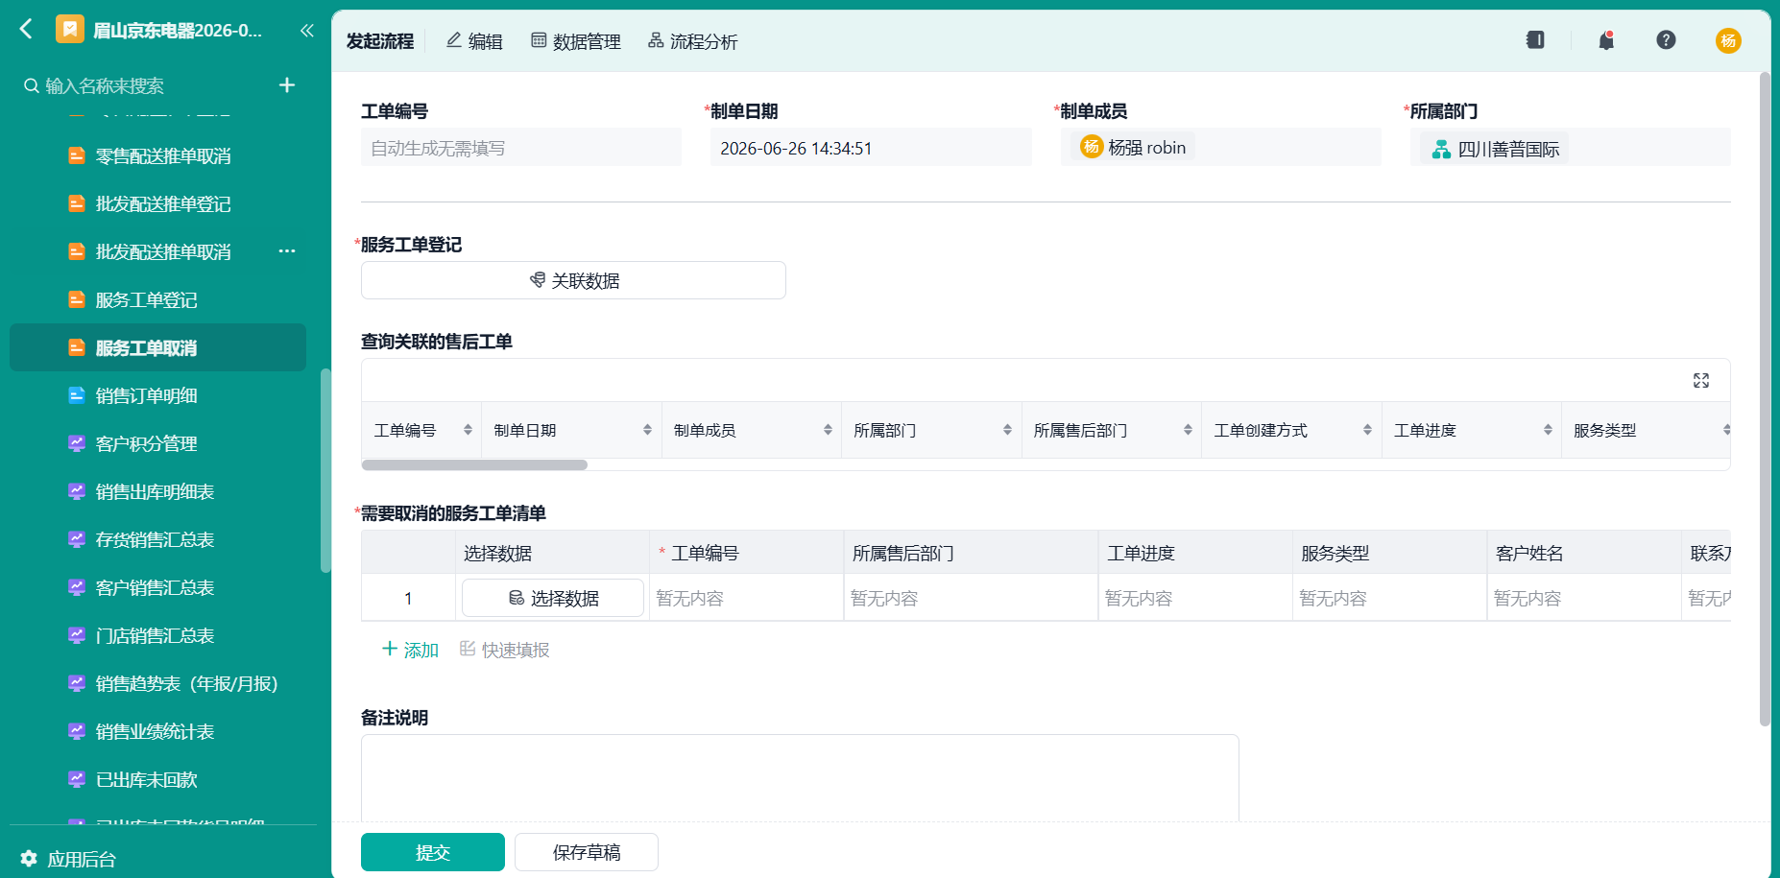Click 快速填报

[504, 650]
